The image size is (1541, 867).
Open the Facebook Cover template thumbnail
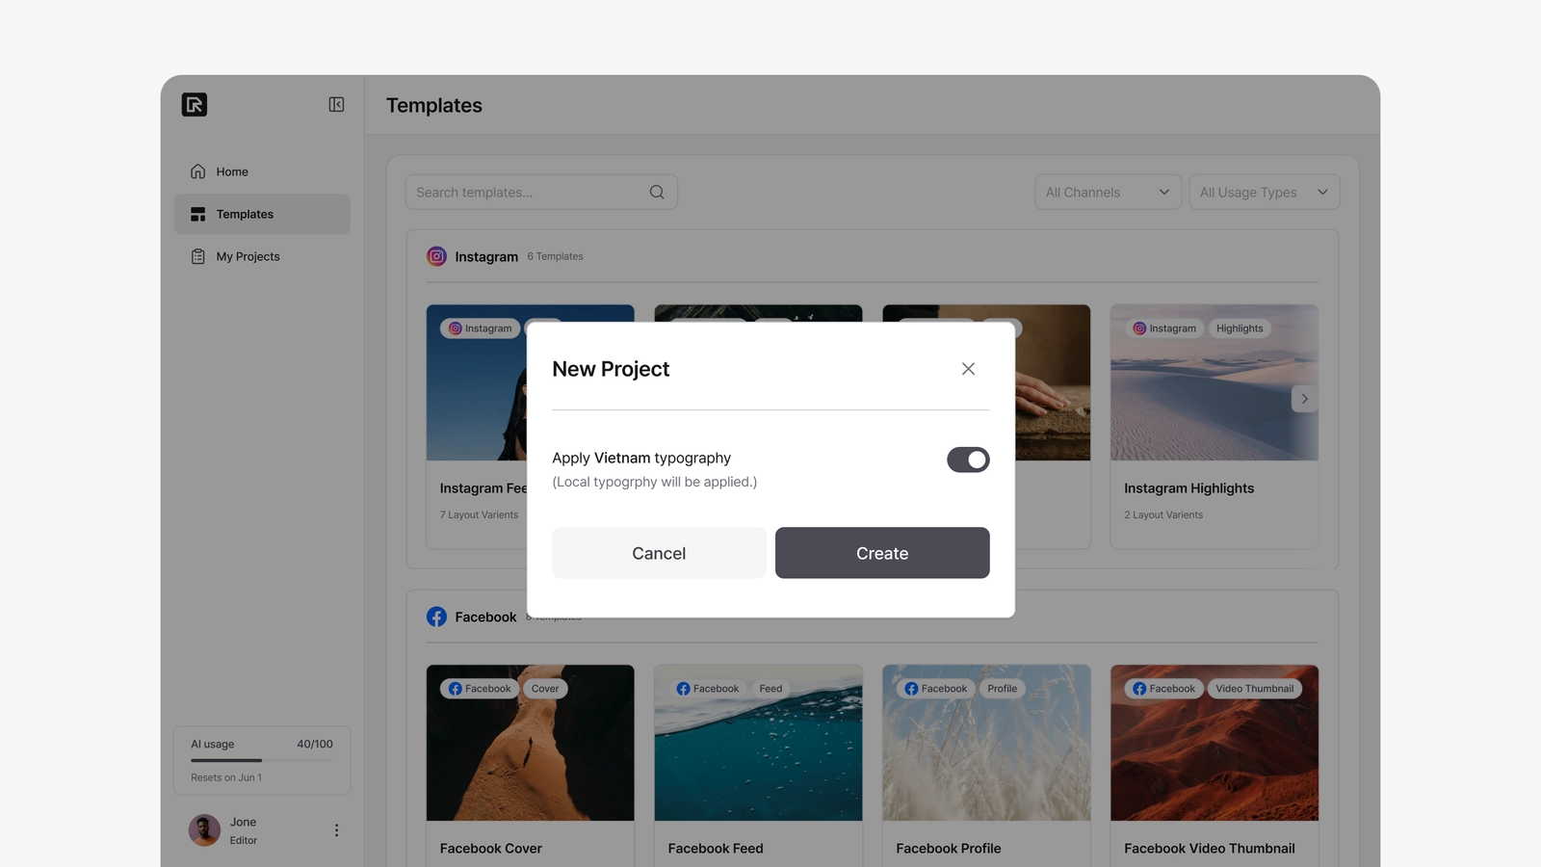pos(531,743)
